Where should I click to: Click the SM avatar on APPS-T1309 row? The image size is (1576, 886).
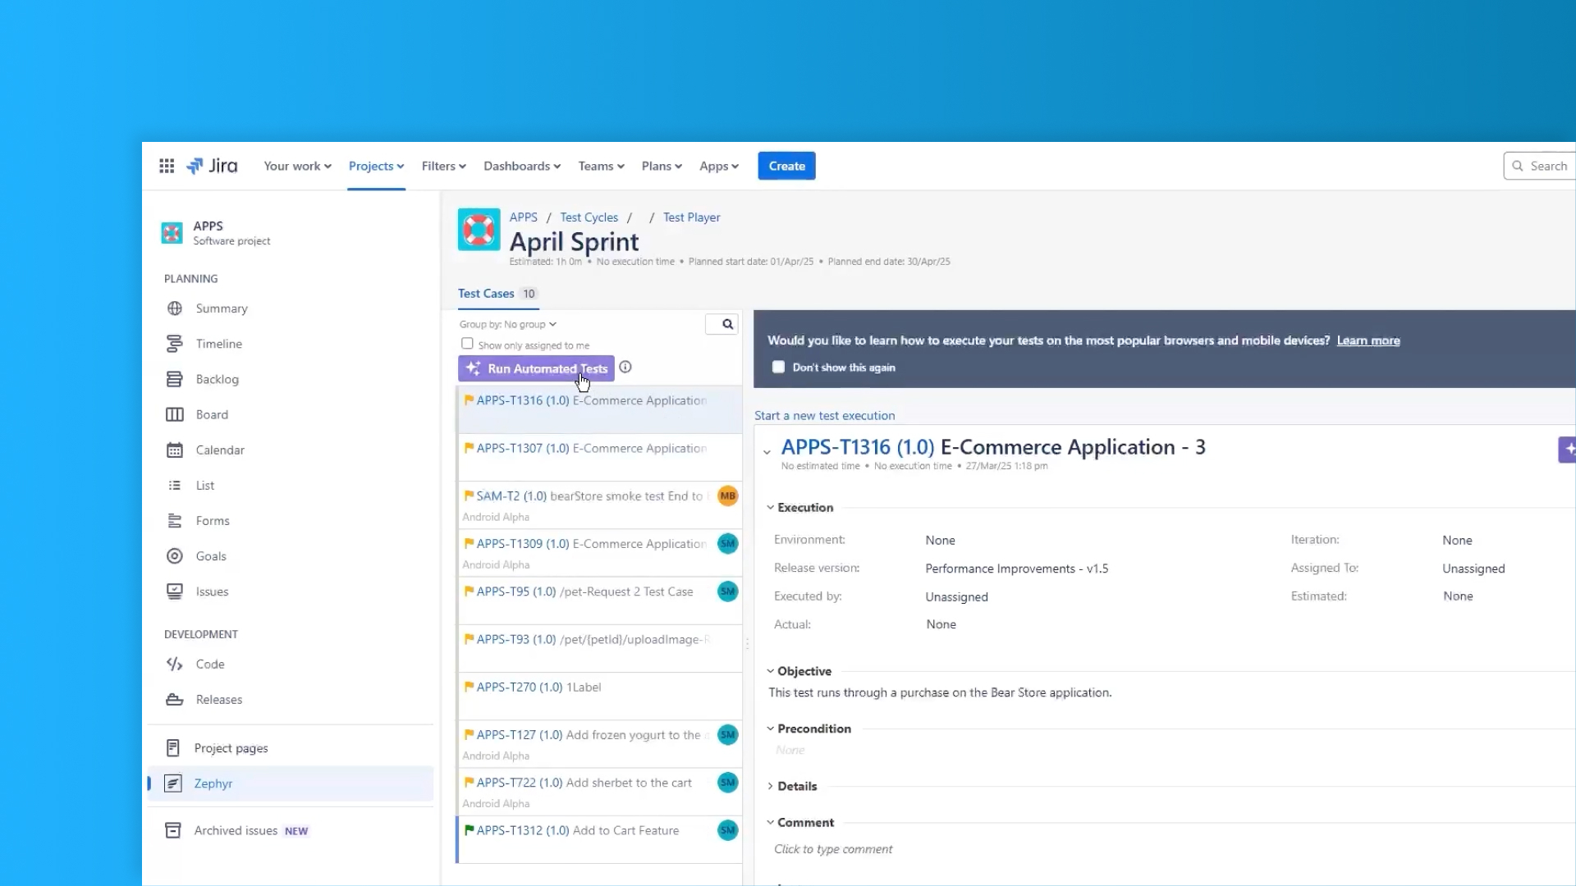coord(727,543)
